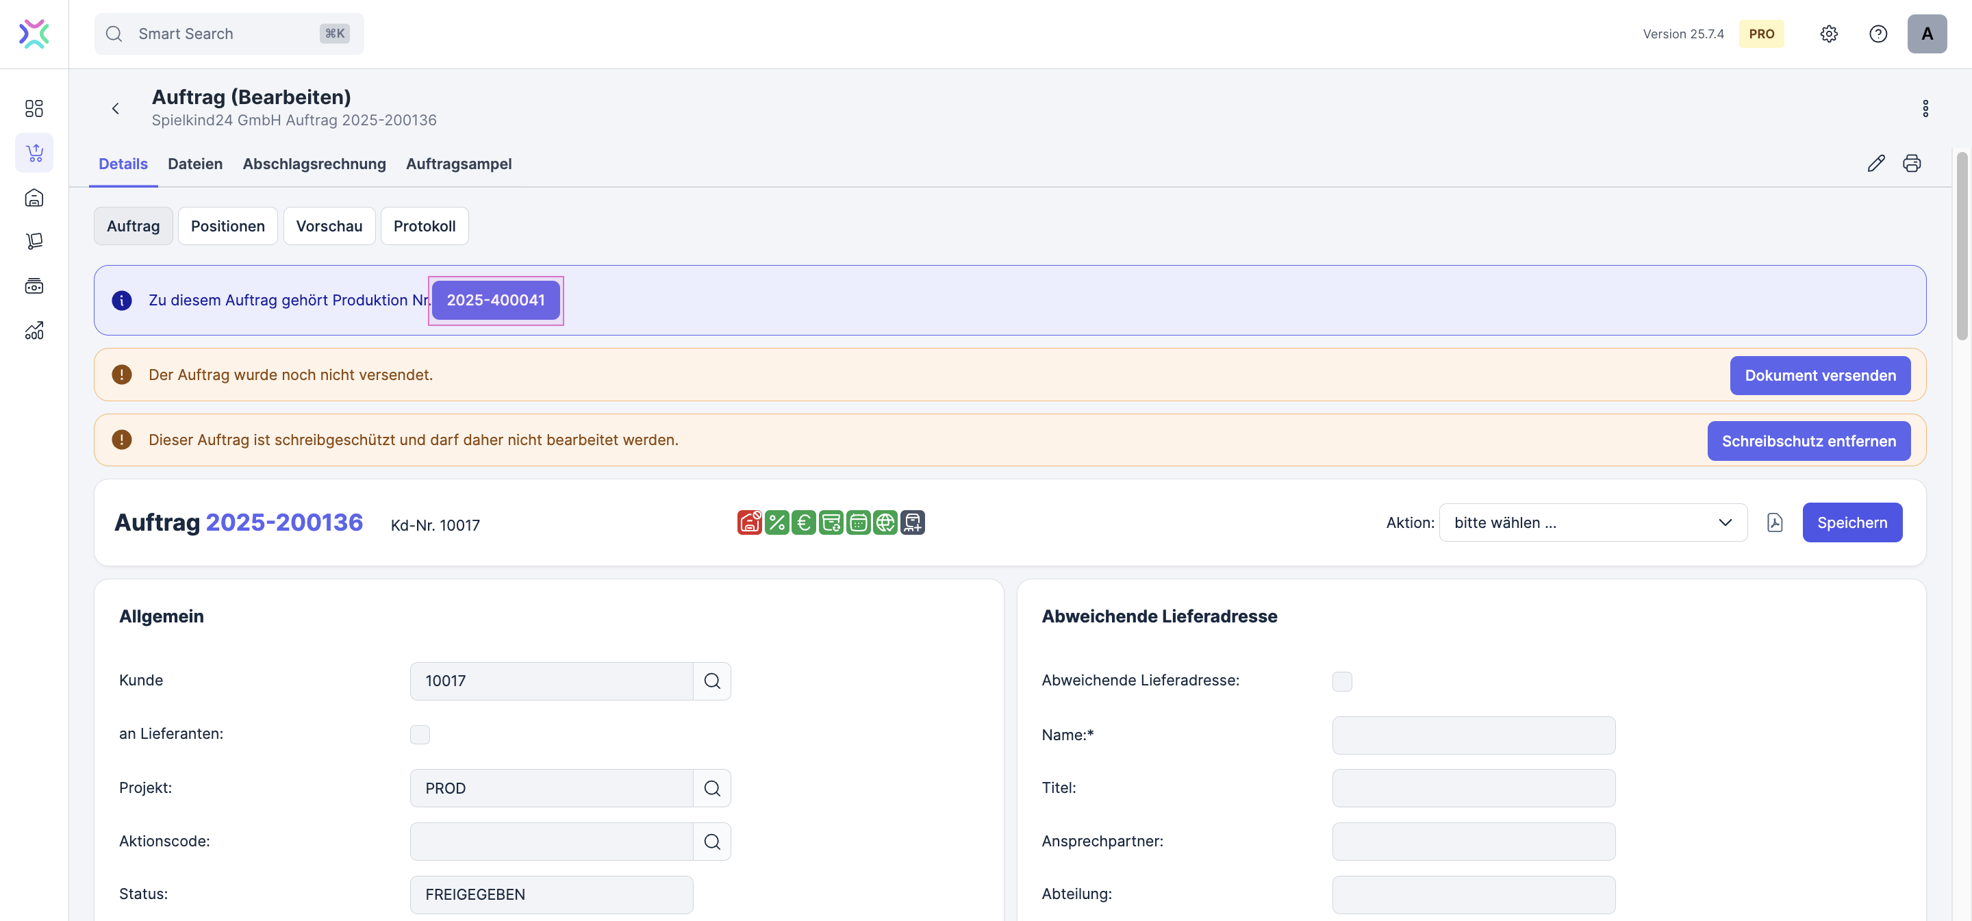Open the three-dot more options menu
The width and height of the screenshot is (1972, 921).
[x=1925, y=108]
